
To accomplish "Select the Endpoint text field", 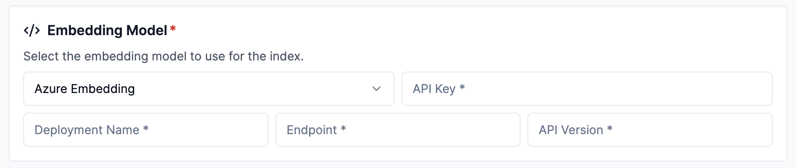I will [398, 130].
